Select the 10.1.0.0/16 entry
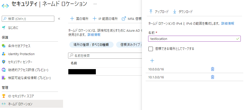The image size is (246, 110). point(156,77)
